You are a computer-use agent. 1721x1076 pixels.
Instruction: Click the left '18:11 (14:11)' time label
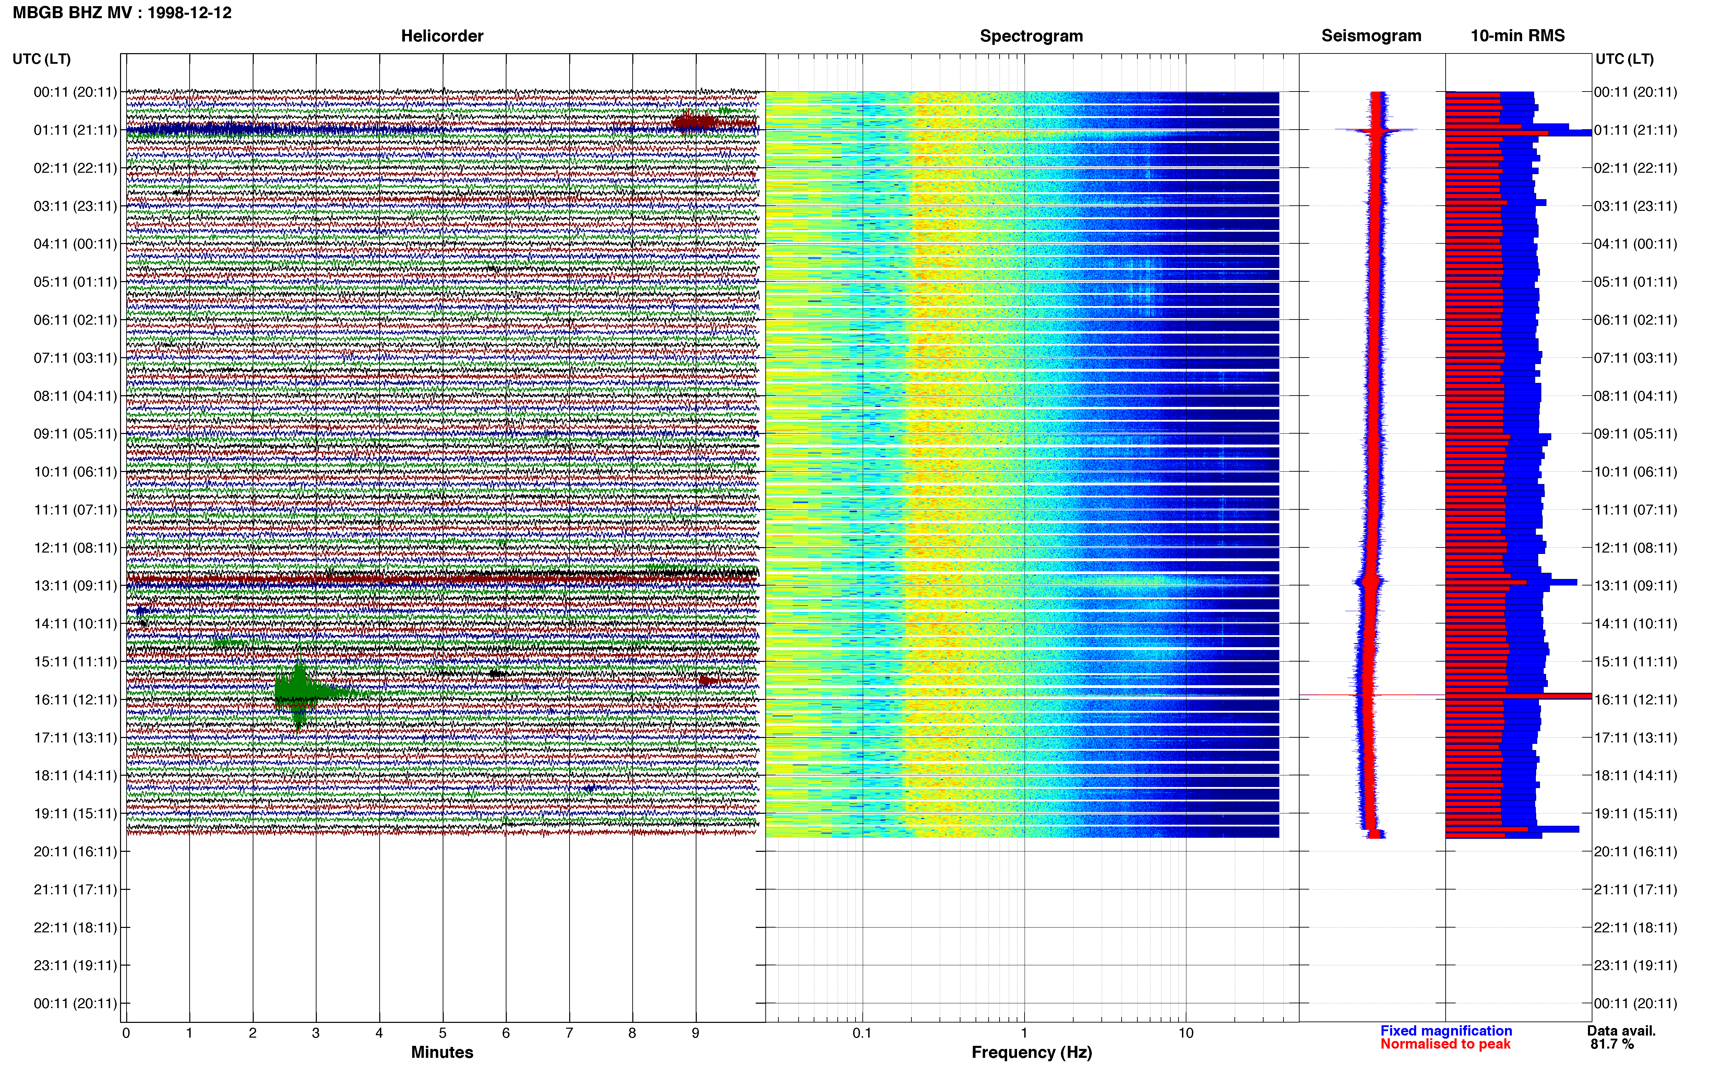(x=75, y=776)
